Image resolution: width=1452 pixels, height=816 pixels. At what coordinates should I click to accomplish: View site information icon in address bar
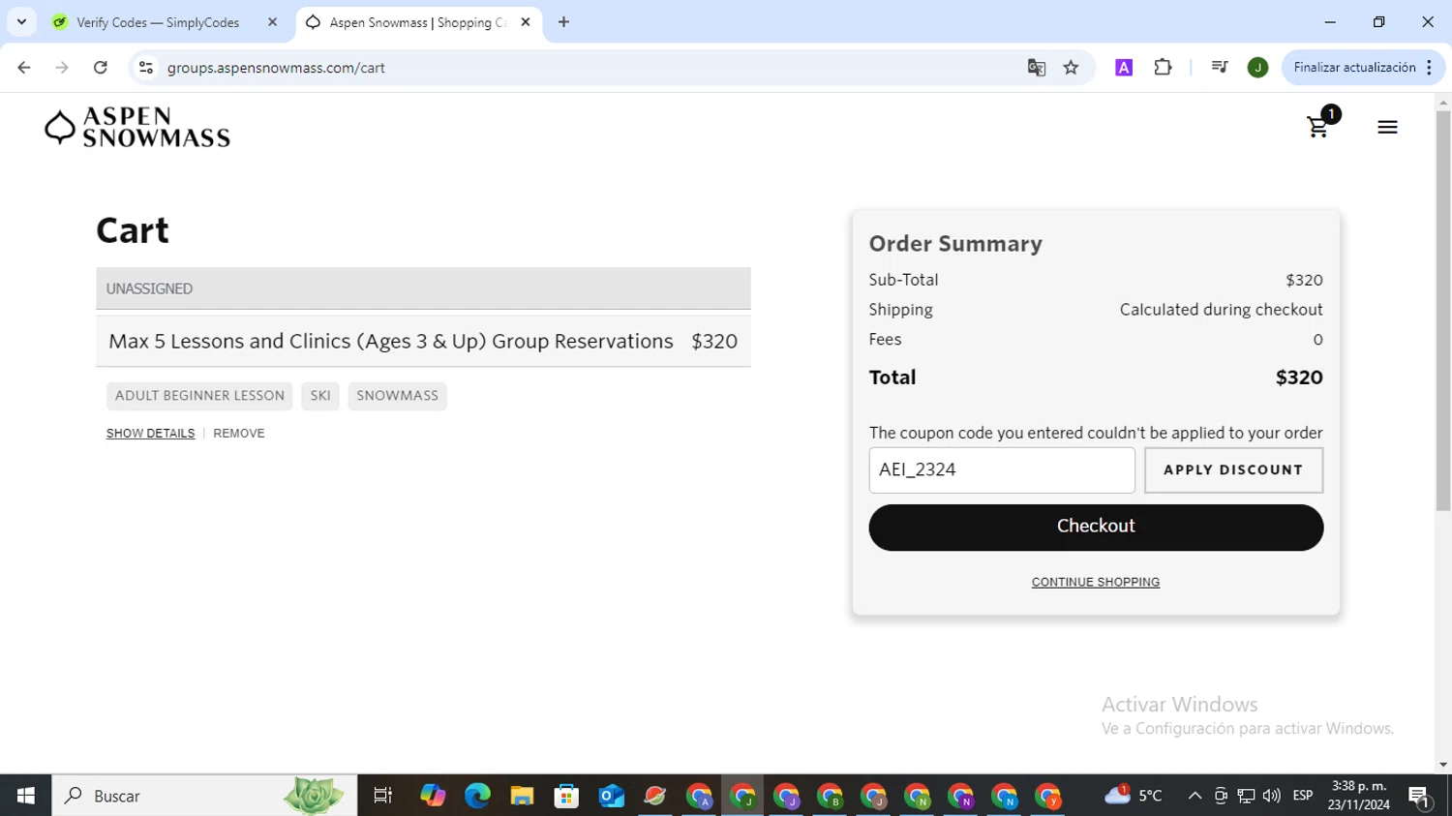(x=146, y=68)
